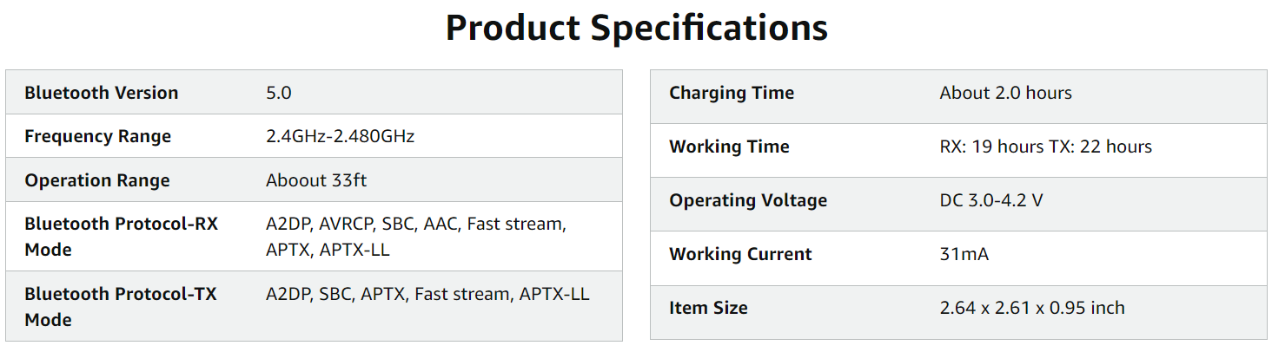Select the Bluetooth Protocol-TX Mode label
This screenshot has width=1272, height=352.
121,307
